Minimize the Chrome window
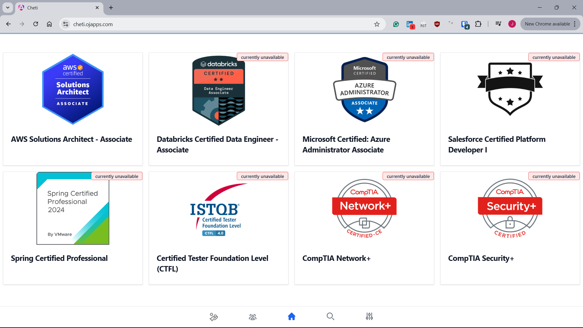Viewport: 583px width, 328px height. 540,8
